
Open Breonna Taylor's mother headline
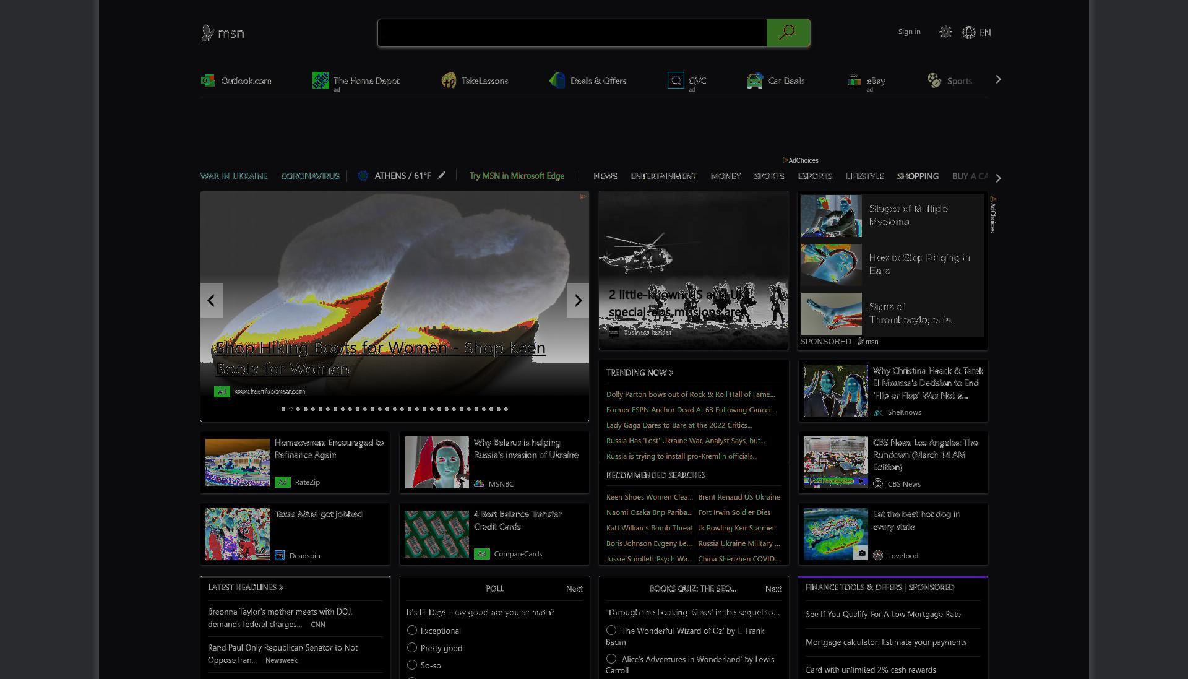(280, 618)
